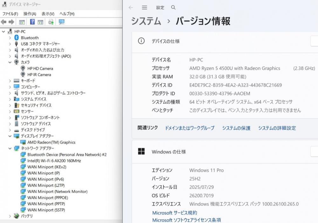
Task: Expand the キーボード category
Action: click(x=10, y=81)
